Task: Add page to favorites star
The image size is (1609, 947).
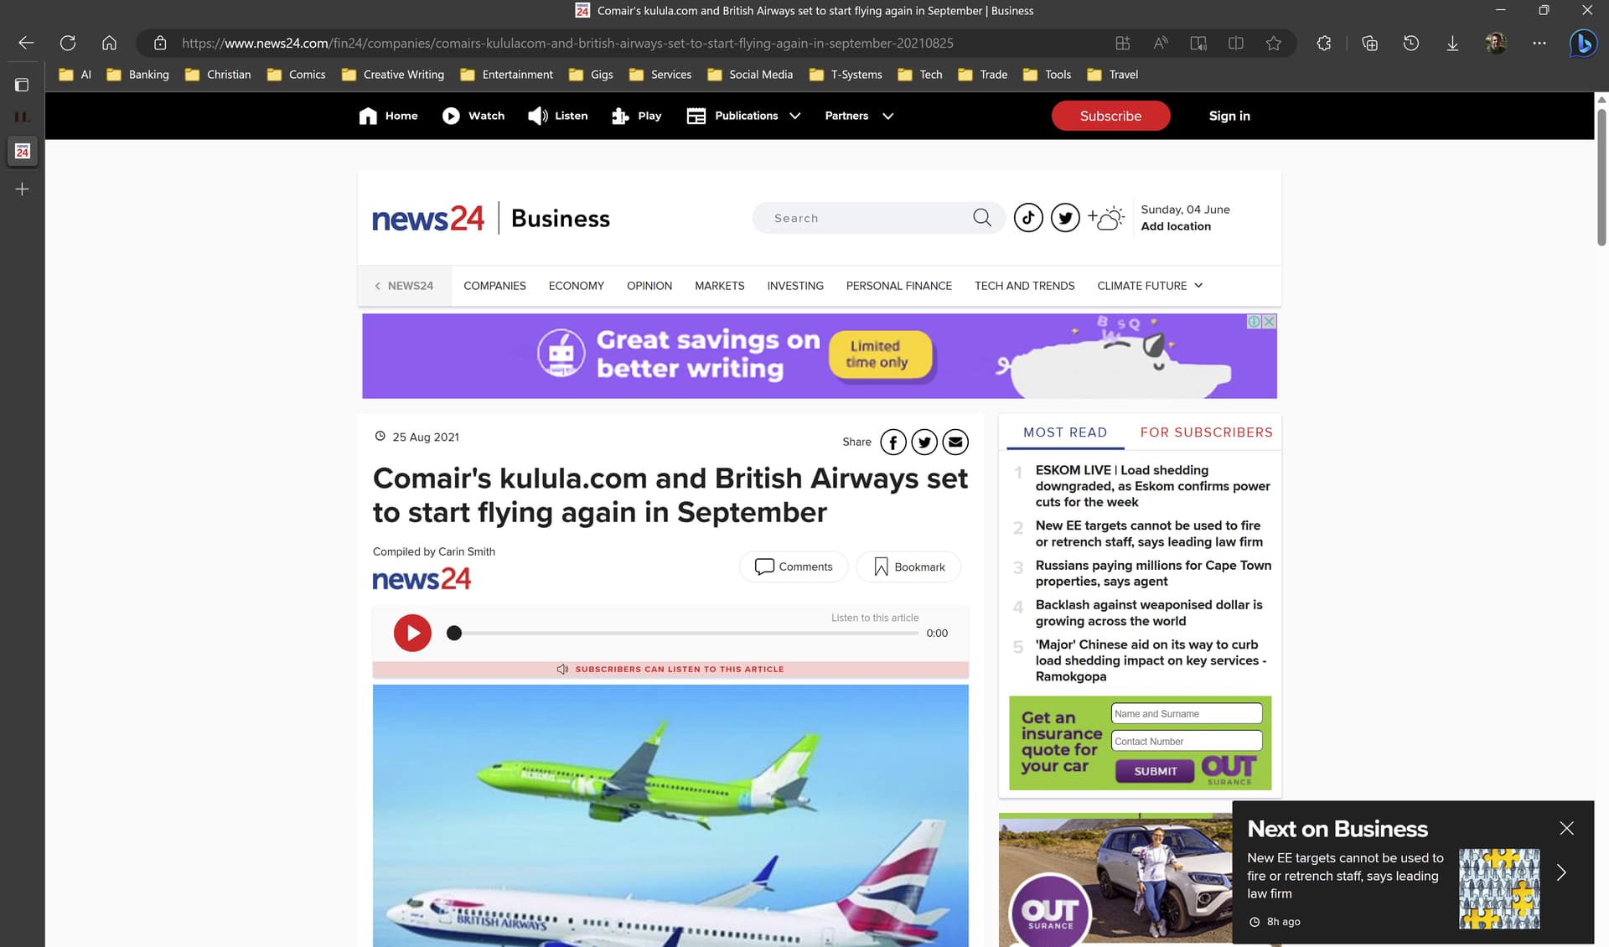Action: click(x=1274, y=43)
